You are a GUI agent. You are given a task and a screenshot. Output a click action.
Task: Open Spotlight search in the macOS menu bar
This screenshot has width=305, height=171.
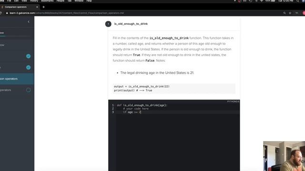pos(297,1)
